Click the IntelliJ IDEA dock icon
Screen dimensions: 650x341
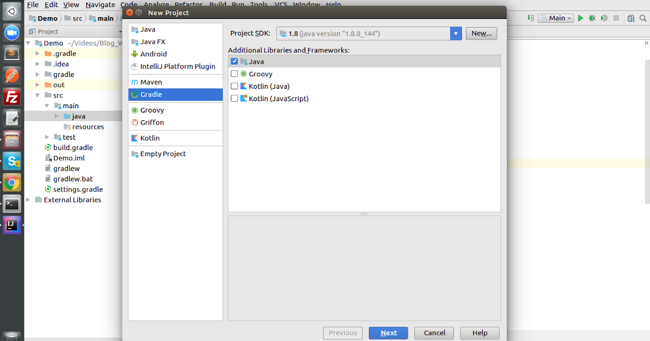(x=12, y=225)
